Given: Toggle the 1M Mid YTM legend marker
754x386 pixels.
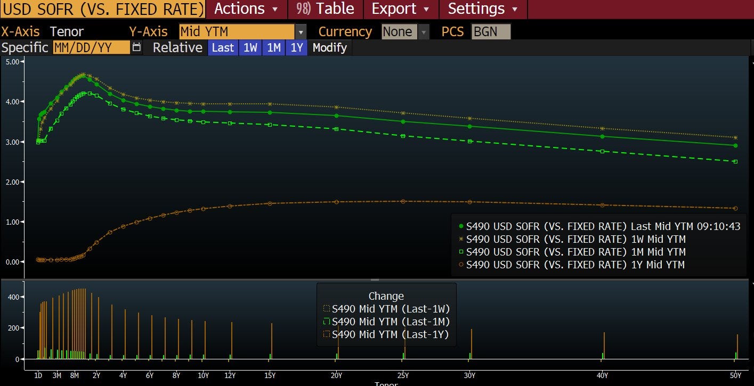Looking at the screenshot, I should click(x=461, y=252).
